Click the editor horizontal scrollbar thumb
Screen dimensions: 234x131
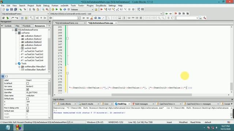click(x=152, y=95)
